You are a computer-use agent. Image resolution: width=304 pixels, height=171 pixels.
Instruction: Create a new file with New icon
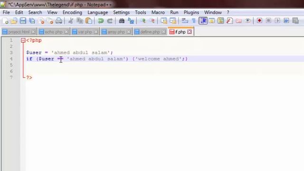point(5,21)
